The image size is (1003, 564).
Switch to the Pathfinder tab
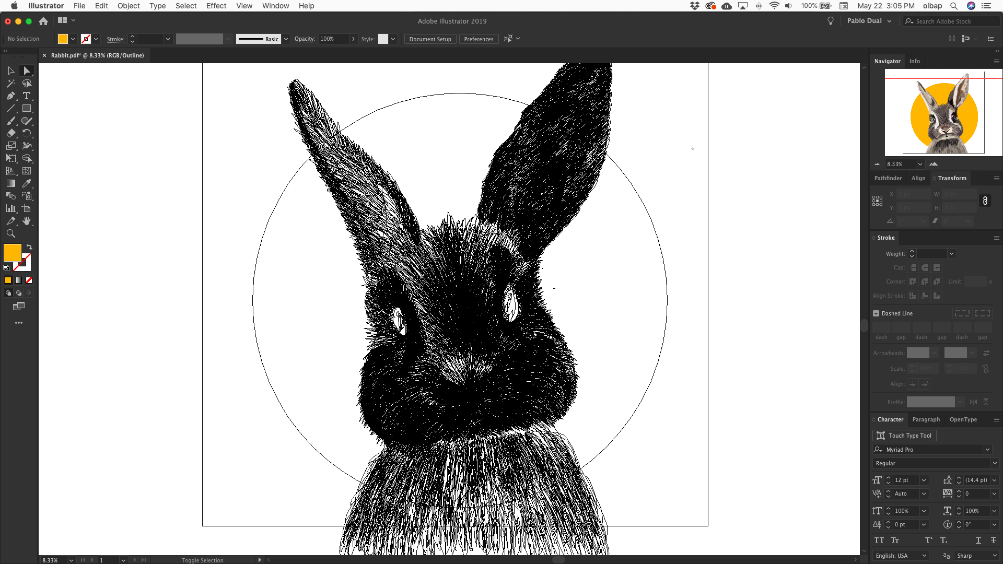(888, 178)
